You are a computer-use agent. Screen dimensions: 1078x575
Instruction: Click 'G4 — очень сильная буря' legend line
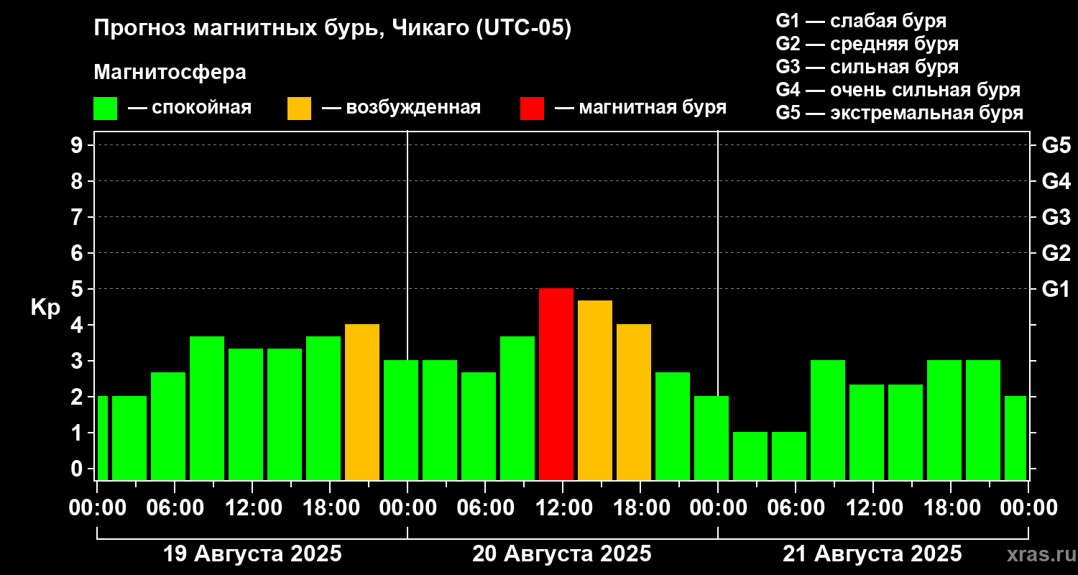tap(898, 90)
